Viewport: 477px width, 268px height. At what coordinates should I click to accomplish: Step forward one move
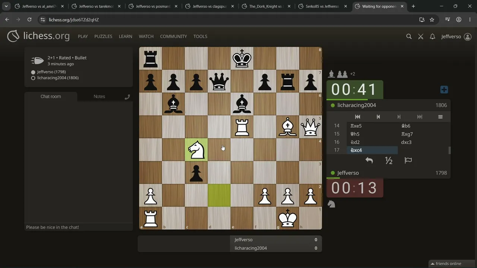pos(399,117)
